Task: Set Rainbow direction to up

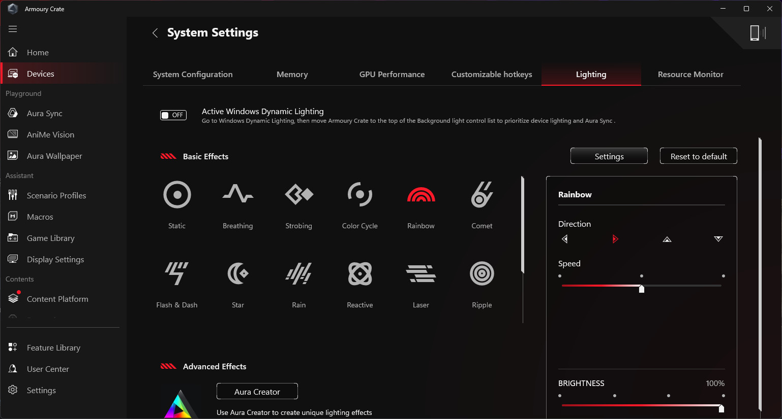Action: pos(667,239)
